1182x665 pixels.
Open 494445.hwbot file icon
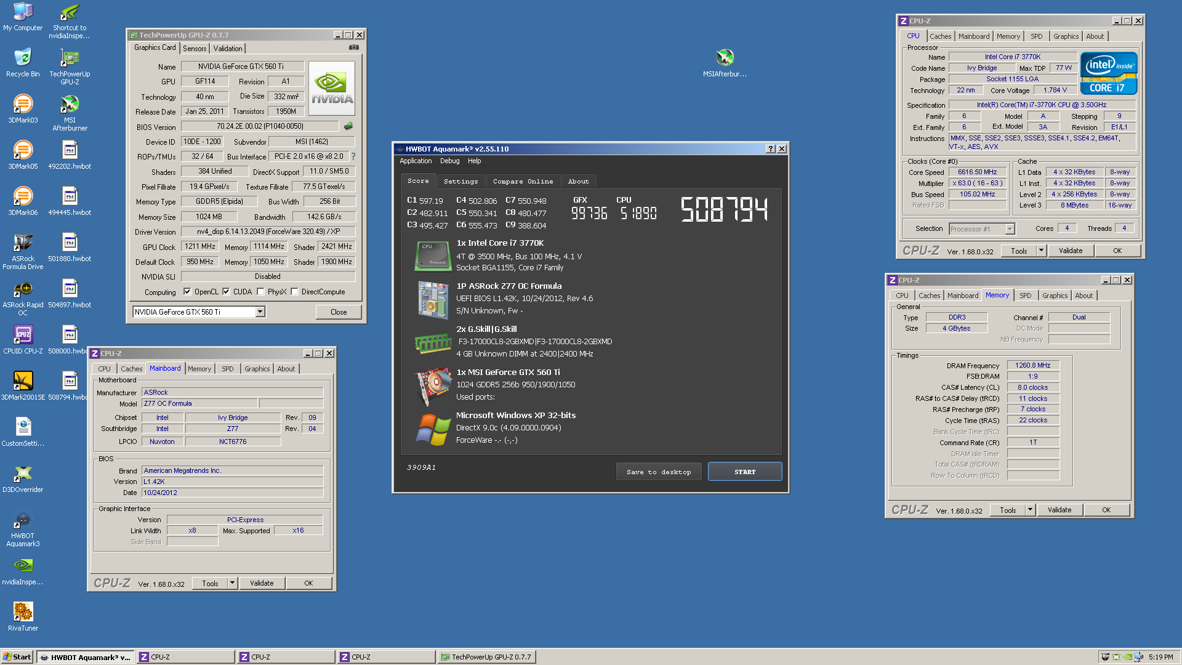[70, 201]
